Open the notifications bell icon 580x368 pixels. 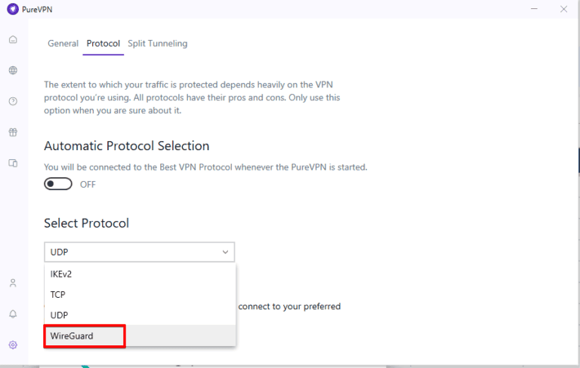13,314
